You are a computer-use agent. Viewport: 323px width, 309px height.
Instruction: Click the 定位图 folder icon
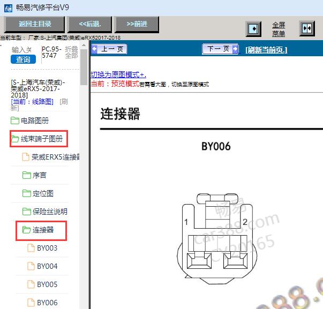tap(27, 193)
